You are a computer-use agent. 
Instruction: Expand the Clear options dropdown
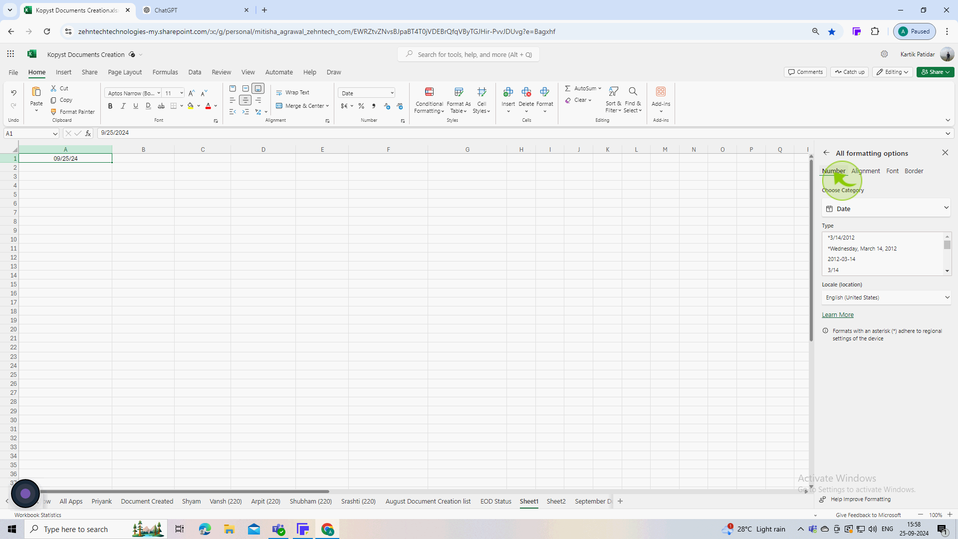[x=590, y=100]
